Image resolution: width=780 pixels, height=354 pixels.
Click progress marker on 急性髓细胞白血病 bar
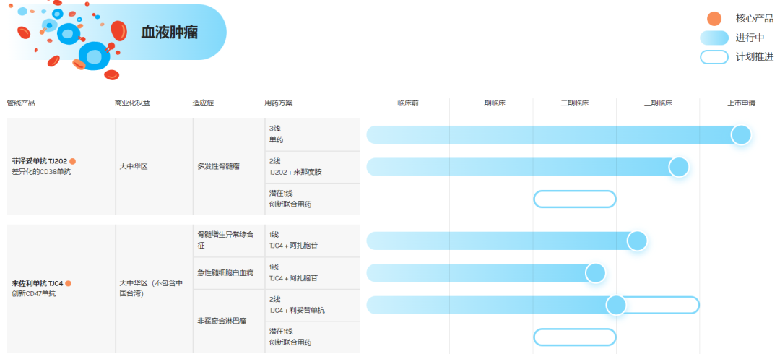tap(595, 273)
